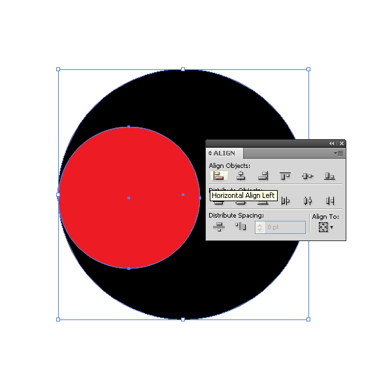Click the Horizontal Align Left icon

point(219,176)
